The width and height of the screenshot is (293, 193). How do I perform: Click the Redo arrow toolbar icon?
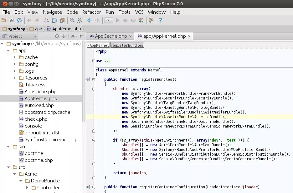click(37, 20)
